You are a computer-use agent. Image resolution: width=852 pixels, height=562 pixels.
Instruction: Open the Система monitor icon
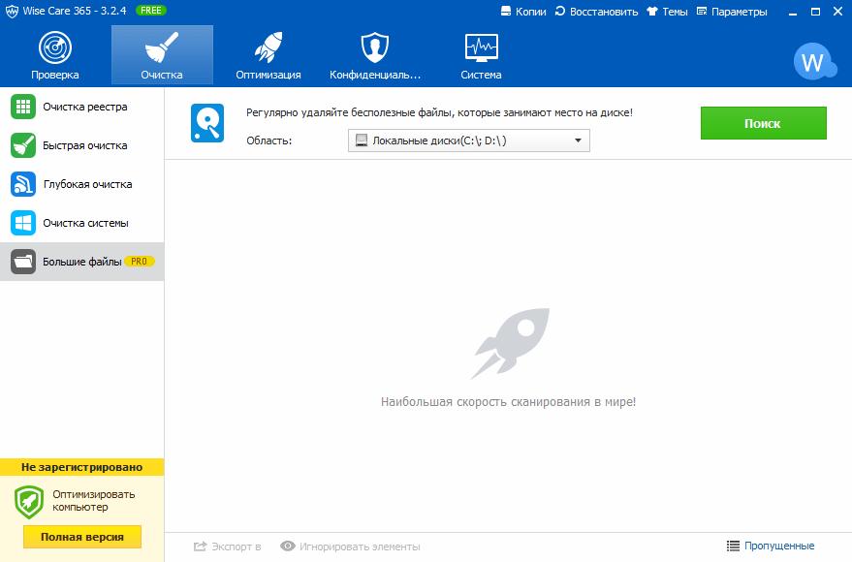pyautogui.click(x=482, y=47)
